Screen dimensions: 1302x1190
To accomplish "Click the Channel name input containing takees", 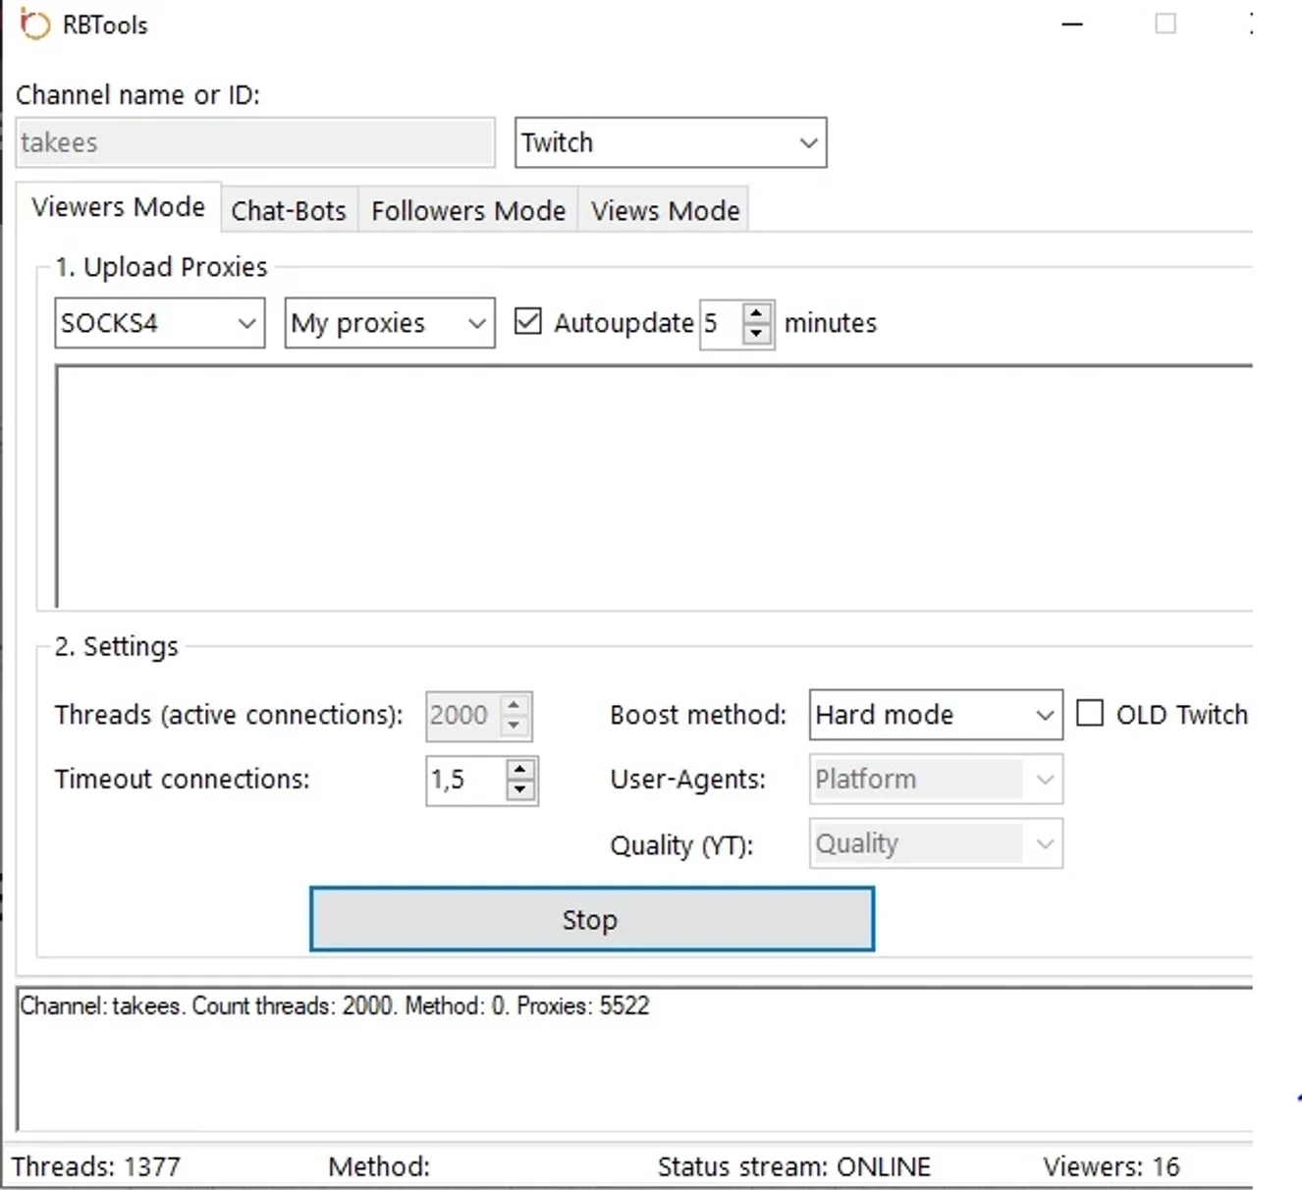I will (255, 142).
